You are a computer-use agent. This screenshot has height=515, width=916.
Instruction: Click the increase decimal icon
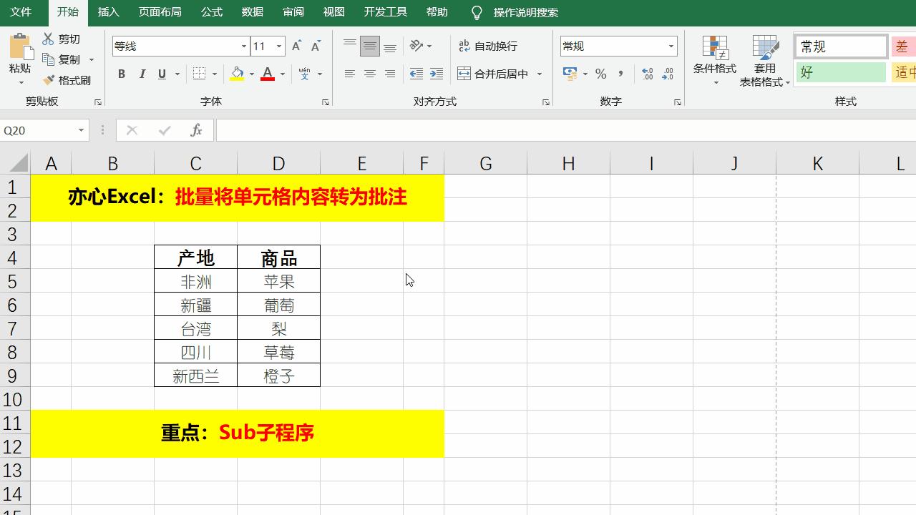tap(648, 74)
